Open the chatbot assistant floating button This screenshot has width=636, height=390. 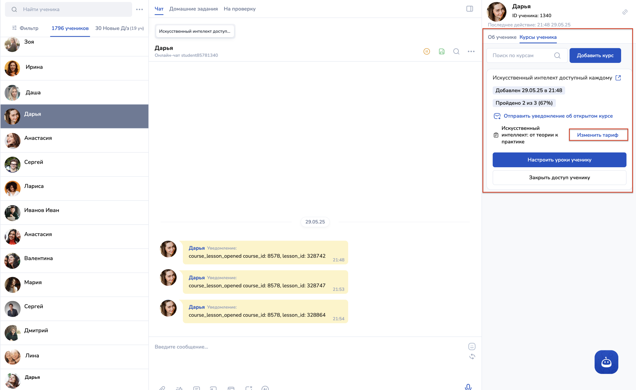coord(606,362)
